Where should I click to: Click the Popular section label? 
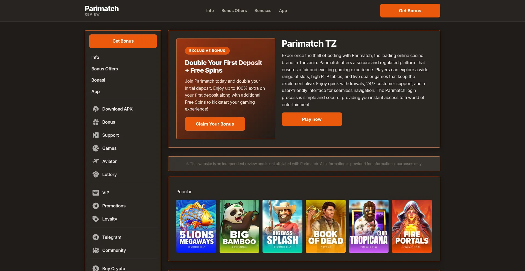pyautogui.click(x=184, y=192)
